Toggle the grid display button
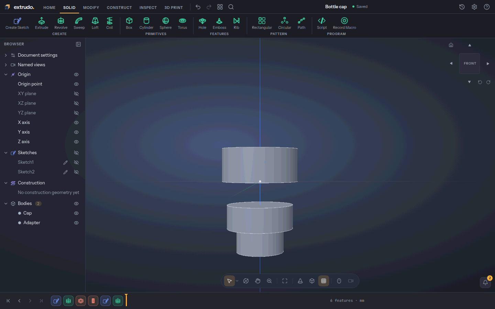Screen dimensions: 495x309 (324, 281)
